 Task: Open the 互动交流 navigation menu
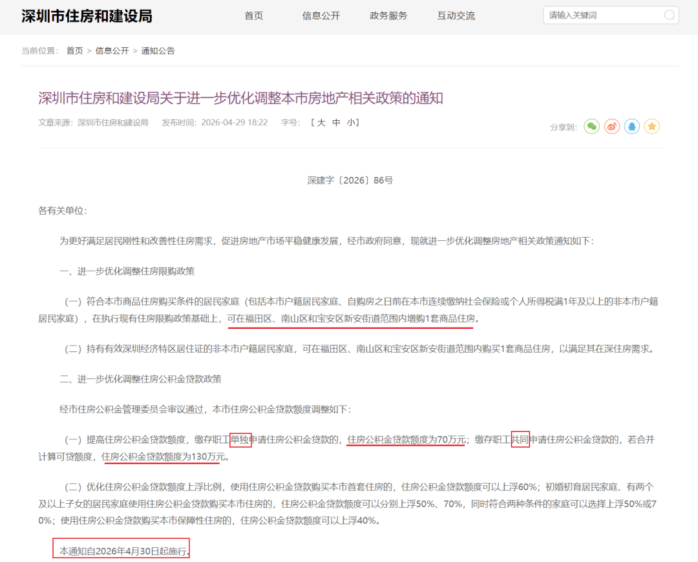(x=456, y=16)
